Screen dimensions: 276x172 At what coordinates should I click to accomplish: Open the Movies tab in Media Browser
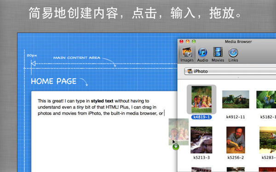click(x=218, y=55)
